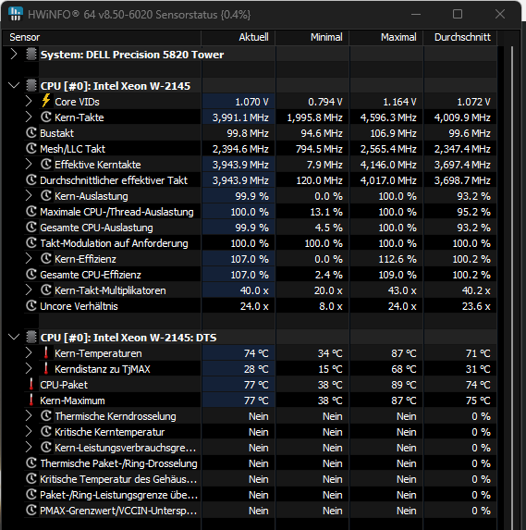Expand the System: DELL Precision 5820 Tower group

pos(14,54)
